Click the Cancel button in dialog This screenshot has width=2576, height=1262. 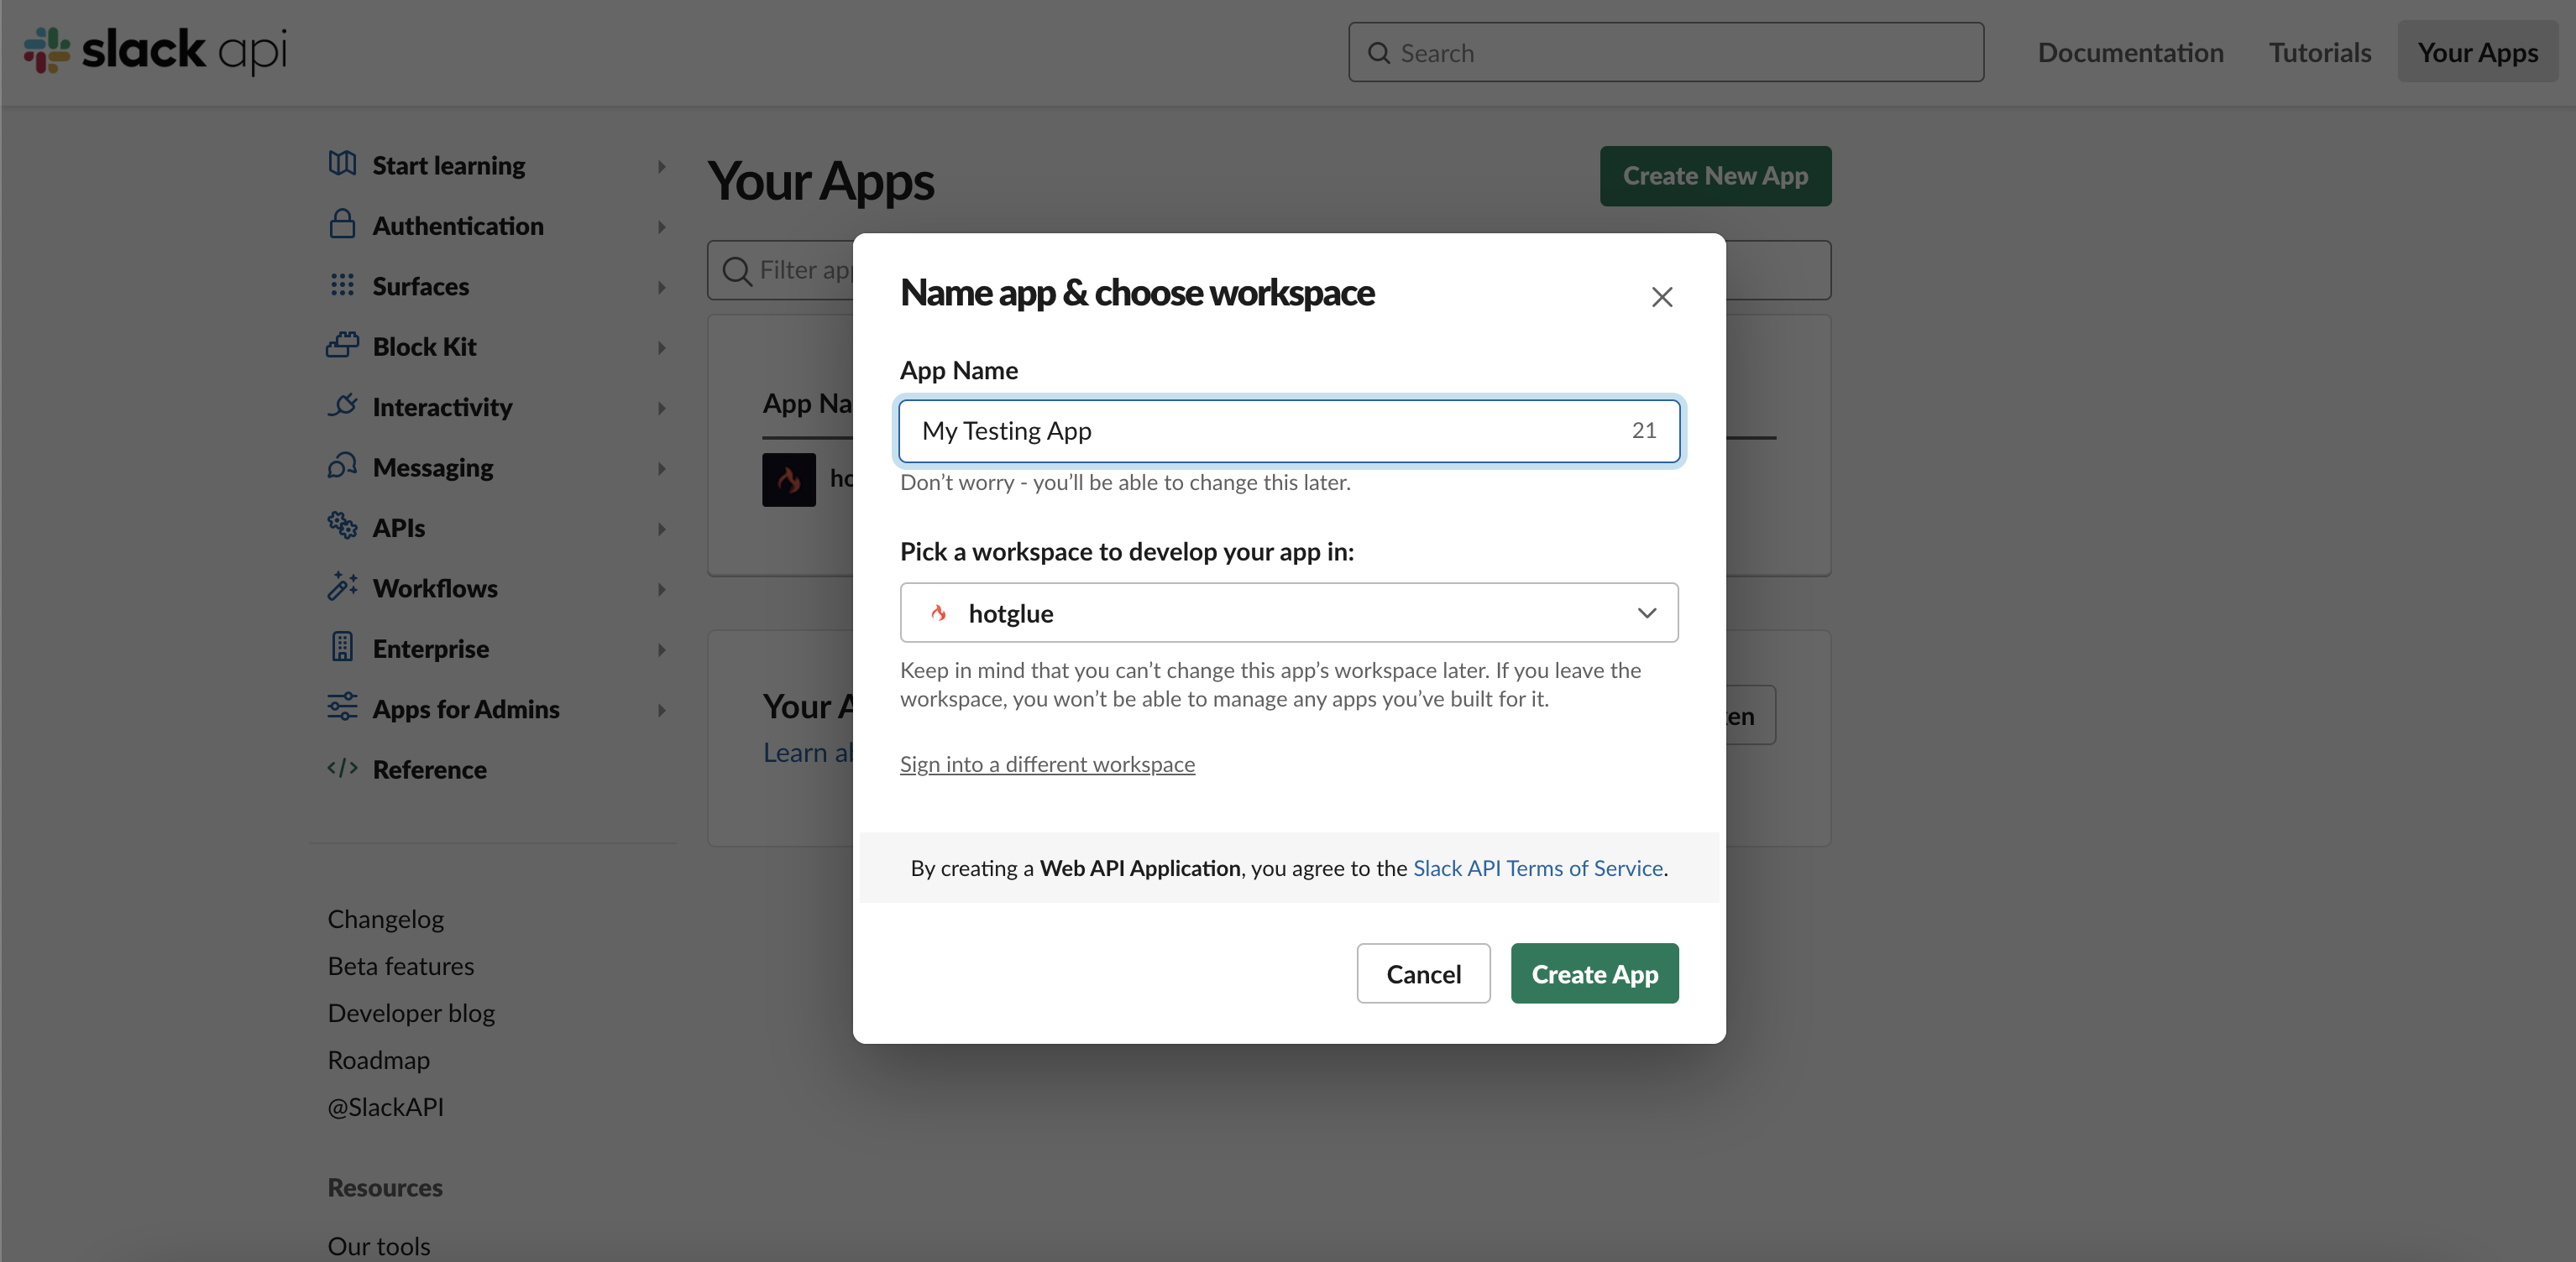click(1422, 973)
